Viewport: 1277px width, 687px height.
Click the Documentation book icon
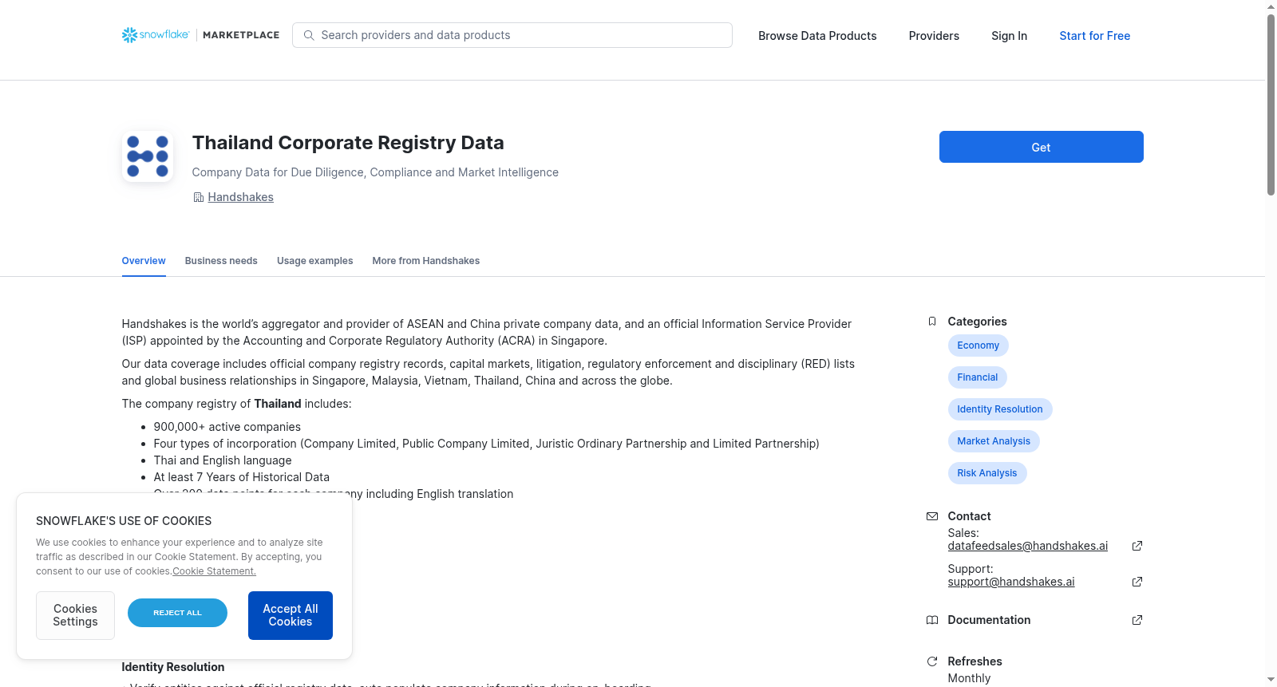932,620
